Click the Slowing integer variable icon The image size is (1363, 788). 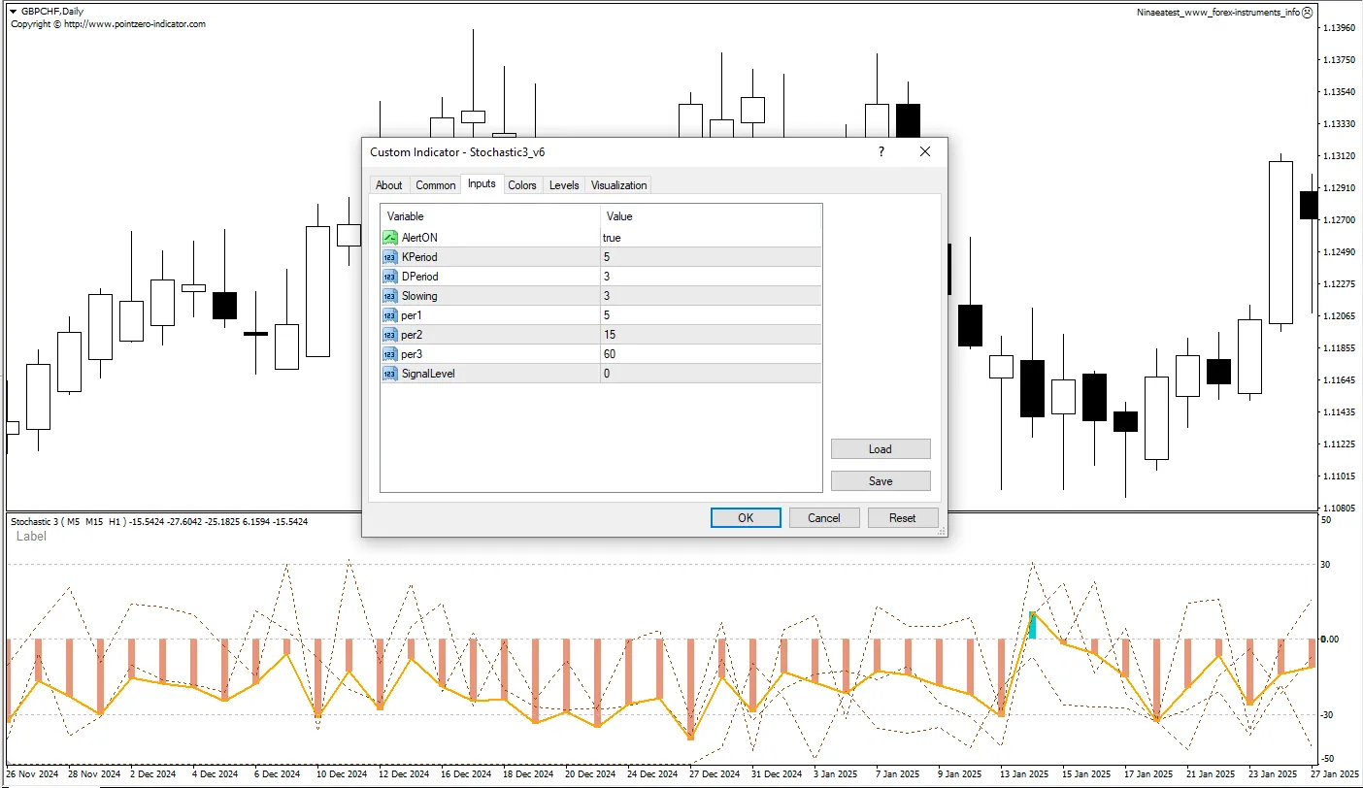[x=390, y=296]
